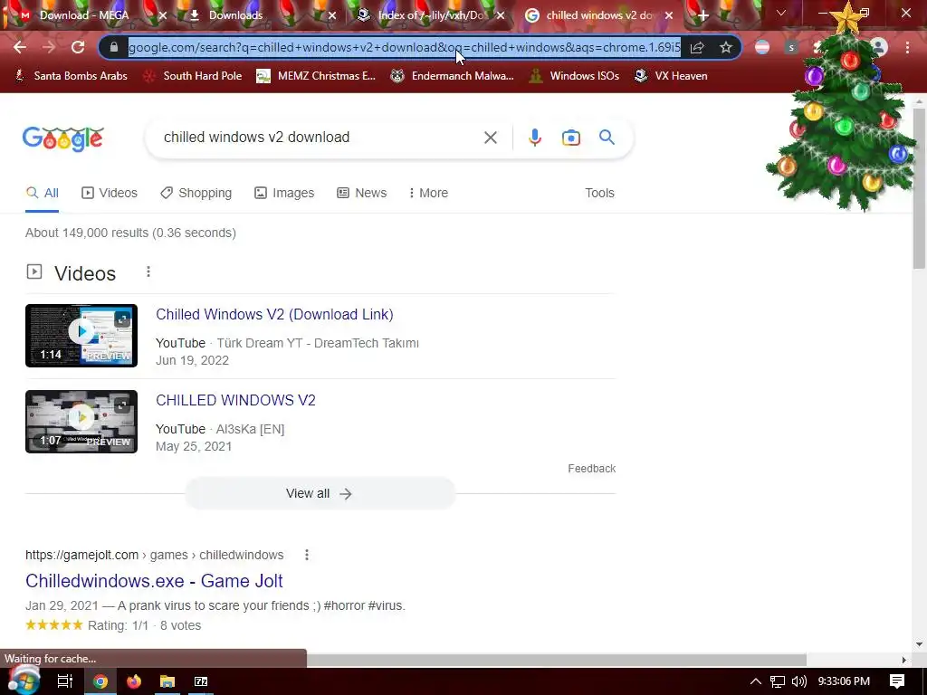
Task: Open CHILLED WINDOWS V2 video link
Action: (x=235, y=401)
